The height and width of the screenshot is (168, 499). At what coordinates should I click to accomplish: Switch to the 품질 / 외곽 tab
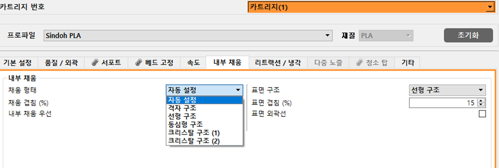click(x=61, y=63)
